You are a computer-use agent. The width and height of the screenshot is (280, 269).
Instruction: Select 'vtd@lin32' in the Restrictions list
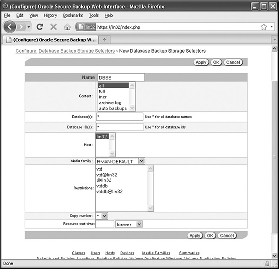pos(122,175)
